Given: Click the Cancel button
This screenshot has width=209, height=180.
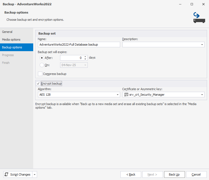Looking at the screenshot, I should [196, 174].
